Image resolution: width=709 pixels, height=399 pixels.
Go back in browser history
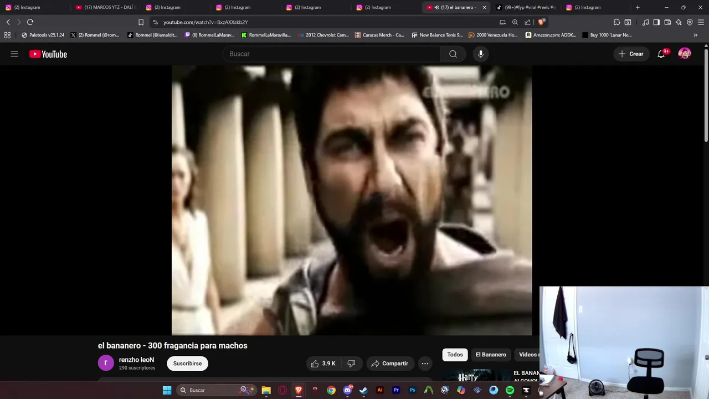click(x=8, y=22)
